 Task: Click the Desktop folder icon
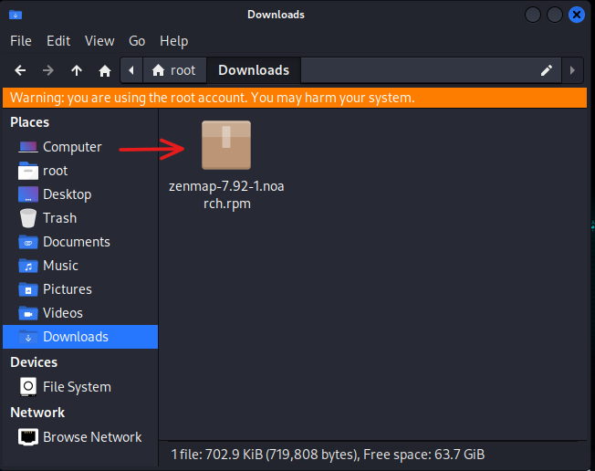pos(28,194)
